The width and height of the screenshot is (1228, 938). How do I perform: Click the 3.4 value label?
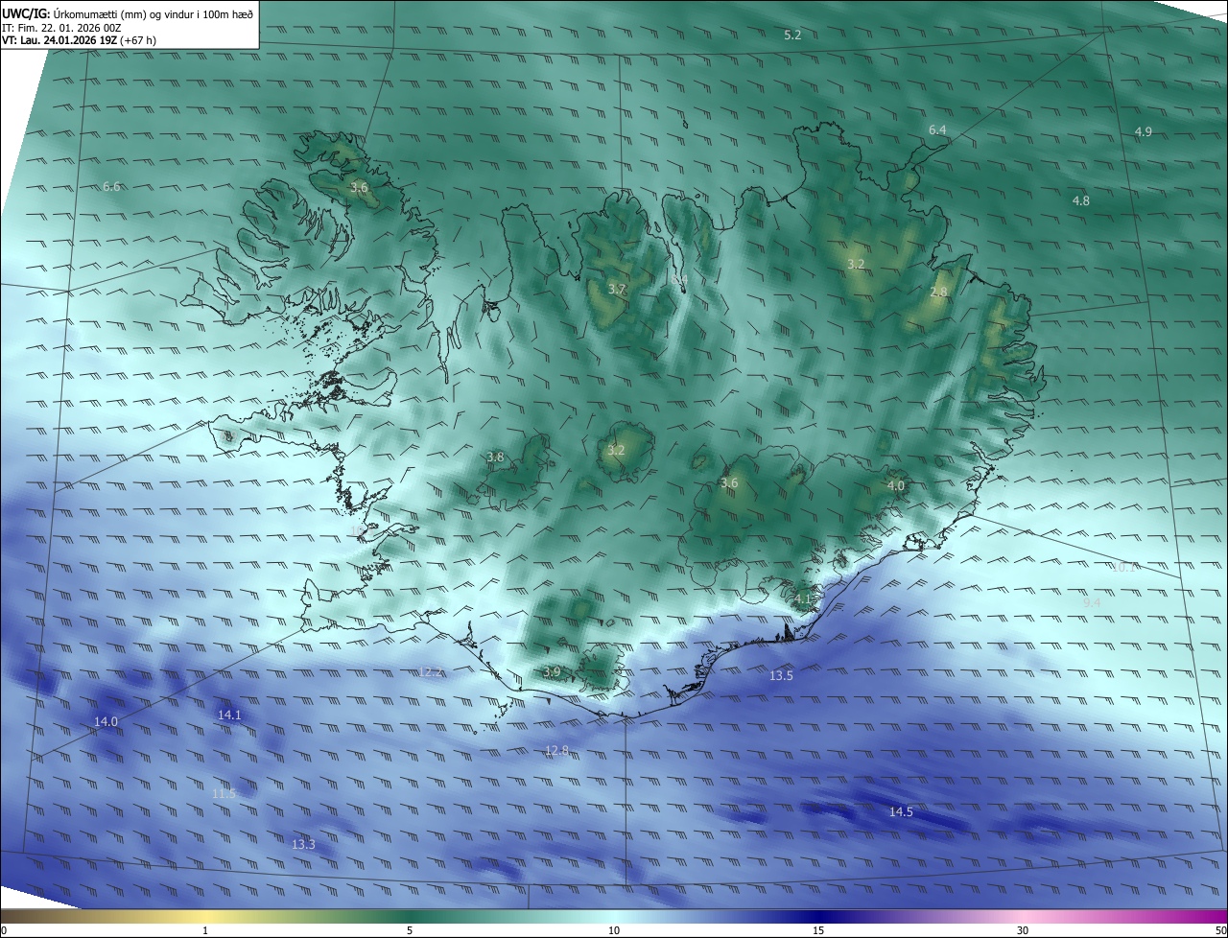coord(679,280)
